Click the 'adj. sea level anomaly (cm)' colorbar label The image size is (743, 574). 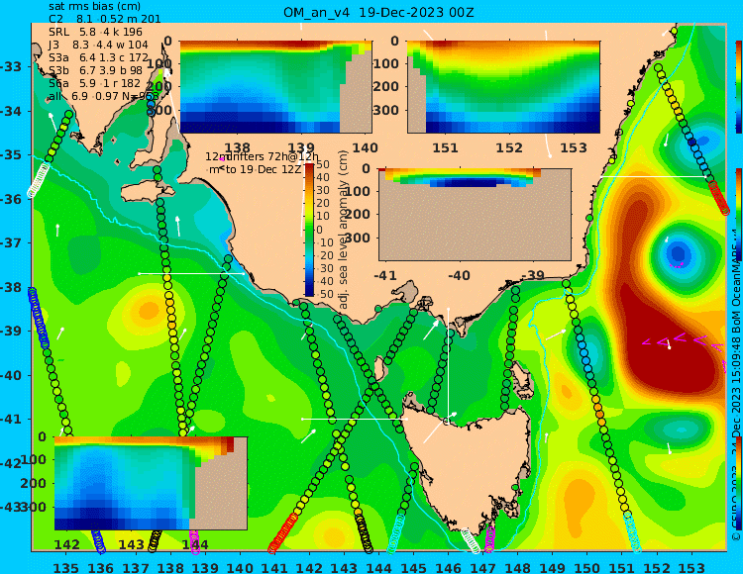[x=344, y=230]
